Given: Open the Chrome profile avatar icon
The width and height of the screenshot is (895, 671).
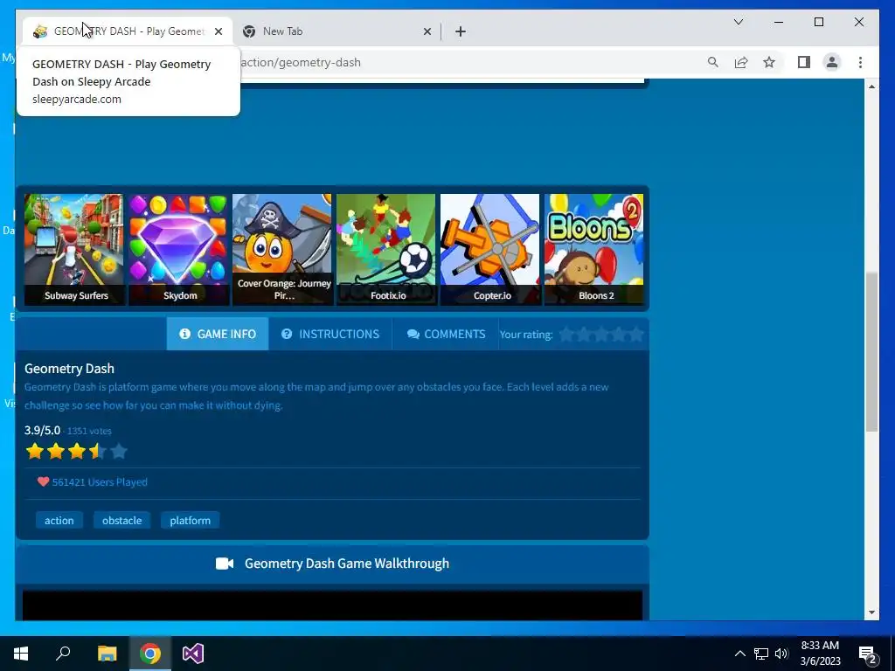Looking at the screenshot, I should click(832, 62).
